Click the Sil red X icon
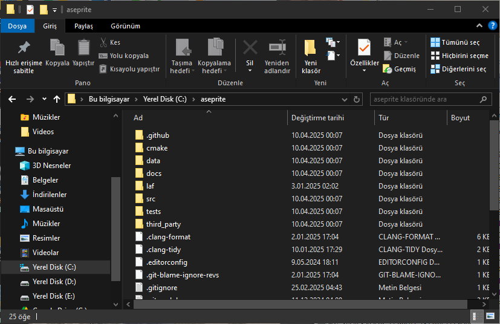Viewport: 500px width, 324px height. click(250, 47)
